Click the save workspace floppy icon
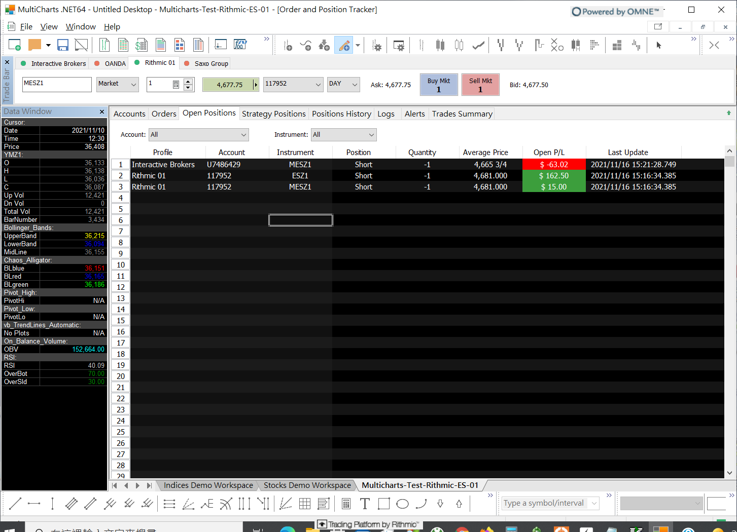 pyautogui.click(x=63, y=45)
